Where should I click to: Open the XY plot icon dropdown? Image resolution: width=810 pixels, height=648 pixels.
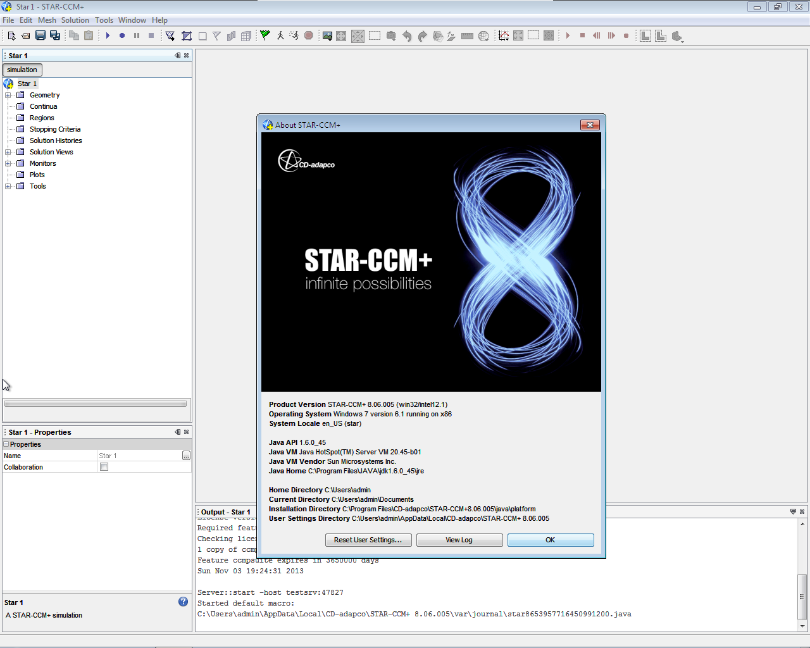[504, 36]
